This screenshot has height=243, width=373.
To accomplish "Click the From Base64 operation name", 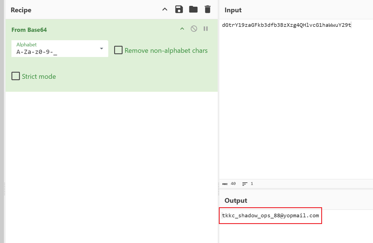I will 29,30.
